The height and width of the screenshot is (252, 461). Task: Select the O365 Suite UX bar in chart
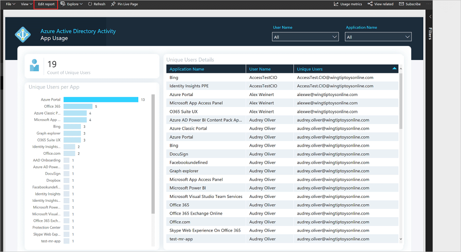pyautogui.click(x=72, y=140)
